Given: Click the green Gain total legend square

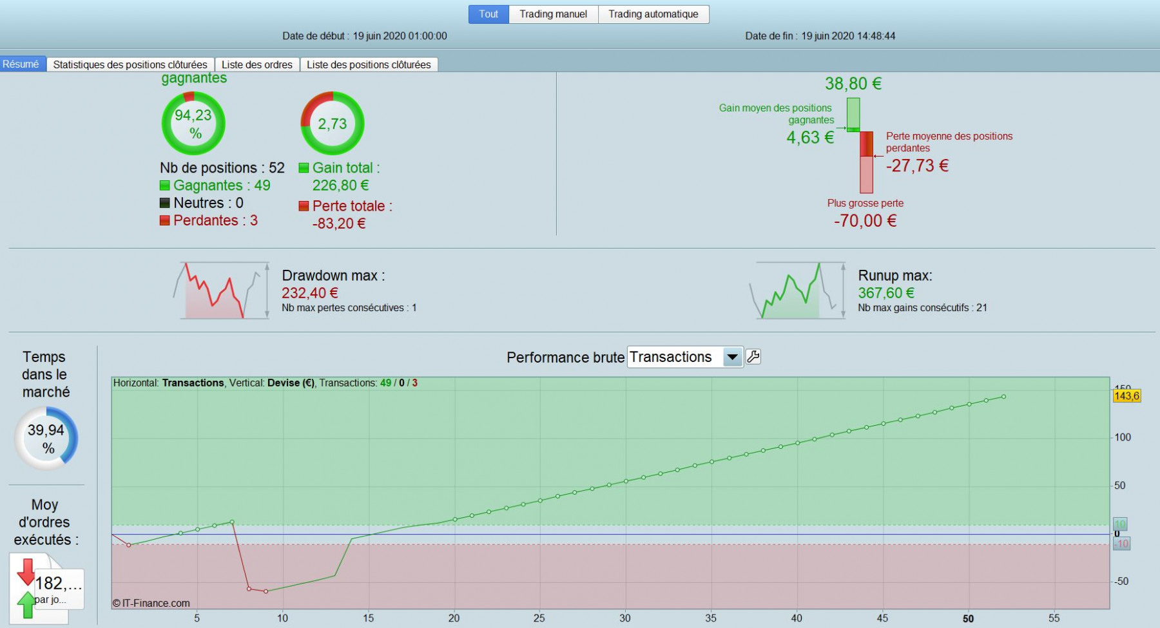Looking at the screenshot, I should click(x=304, y=168).
